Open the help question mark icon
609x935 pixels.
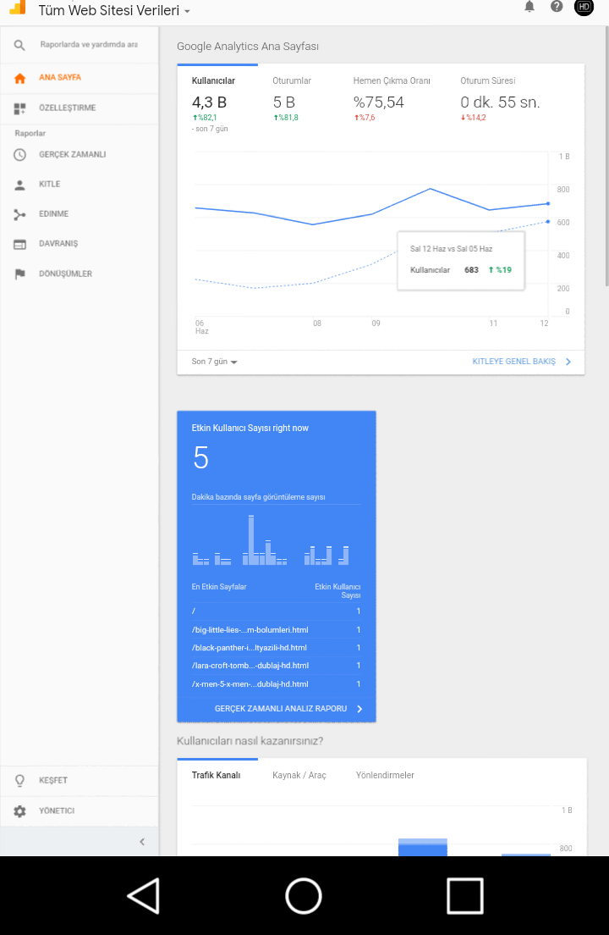[x=557, y=7]
